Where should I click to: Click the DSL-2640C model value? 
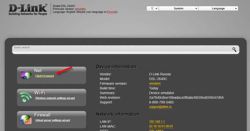pos(158,79)
